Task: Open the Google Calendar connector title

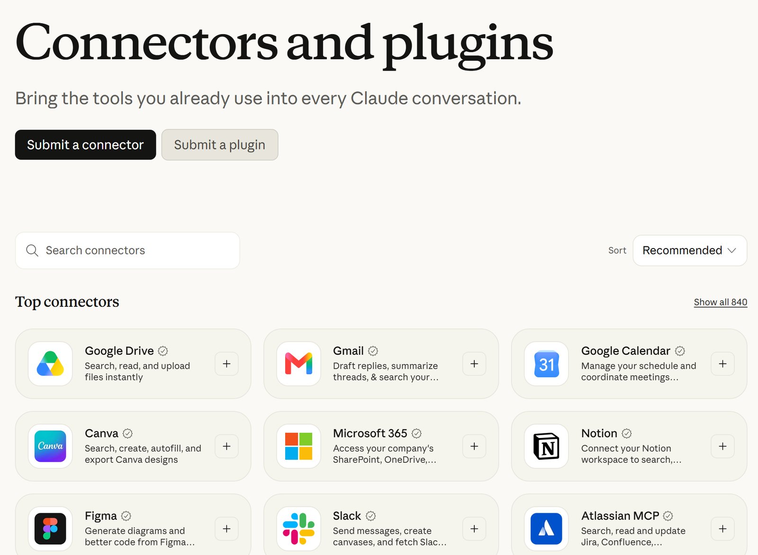Action: click(x=626, y=351)
